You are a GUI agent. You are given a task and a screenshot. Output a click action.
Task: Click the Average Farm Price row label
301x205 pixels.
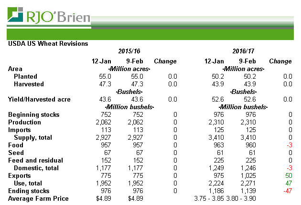(39, 199)
